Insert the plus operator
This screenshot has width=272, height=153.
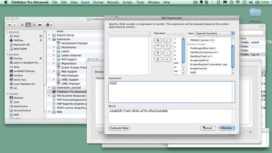tap(167, 59)
